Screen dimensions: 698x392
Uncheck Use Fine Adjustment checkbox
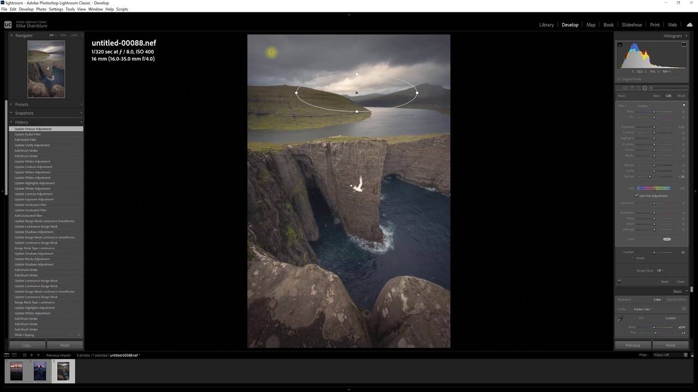636,195
